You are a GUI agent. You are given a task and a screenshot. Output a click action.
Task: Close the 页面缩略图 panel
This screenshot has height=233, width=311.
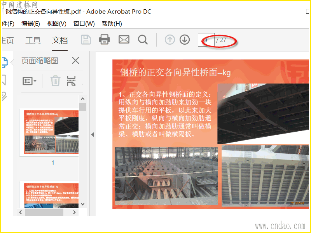75,61
